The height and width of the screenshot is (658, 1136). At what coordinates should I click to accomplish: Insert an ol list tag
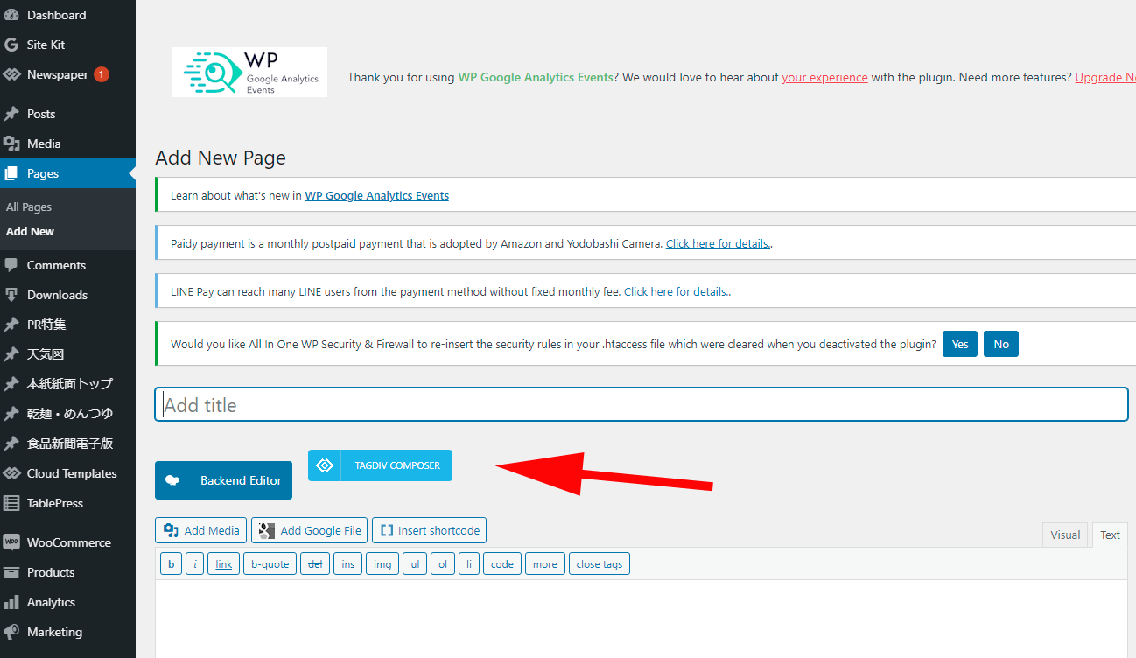(x=443, y=564)
